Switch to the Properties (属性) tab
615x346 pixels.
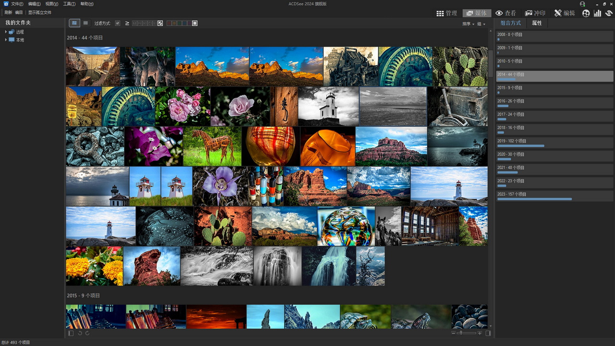(537, 23)
